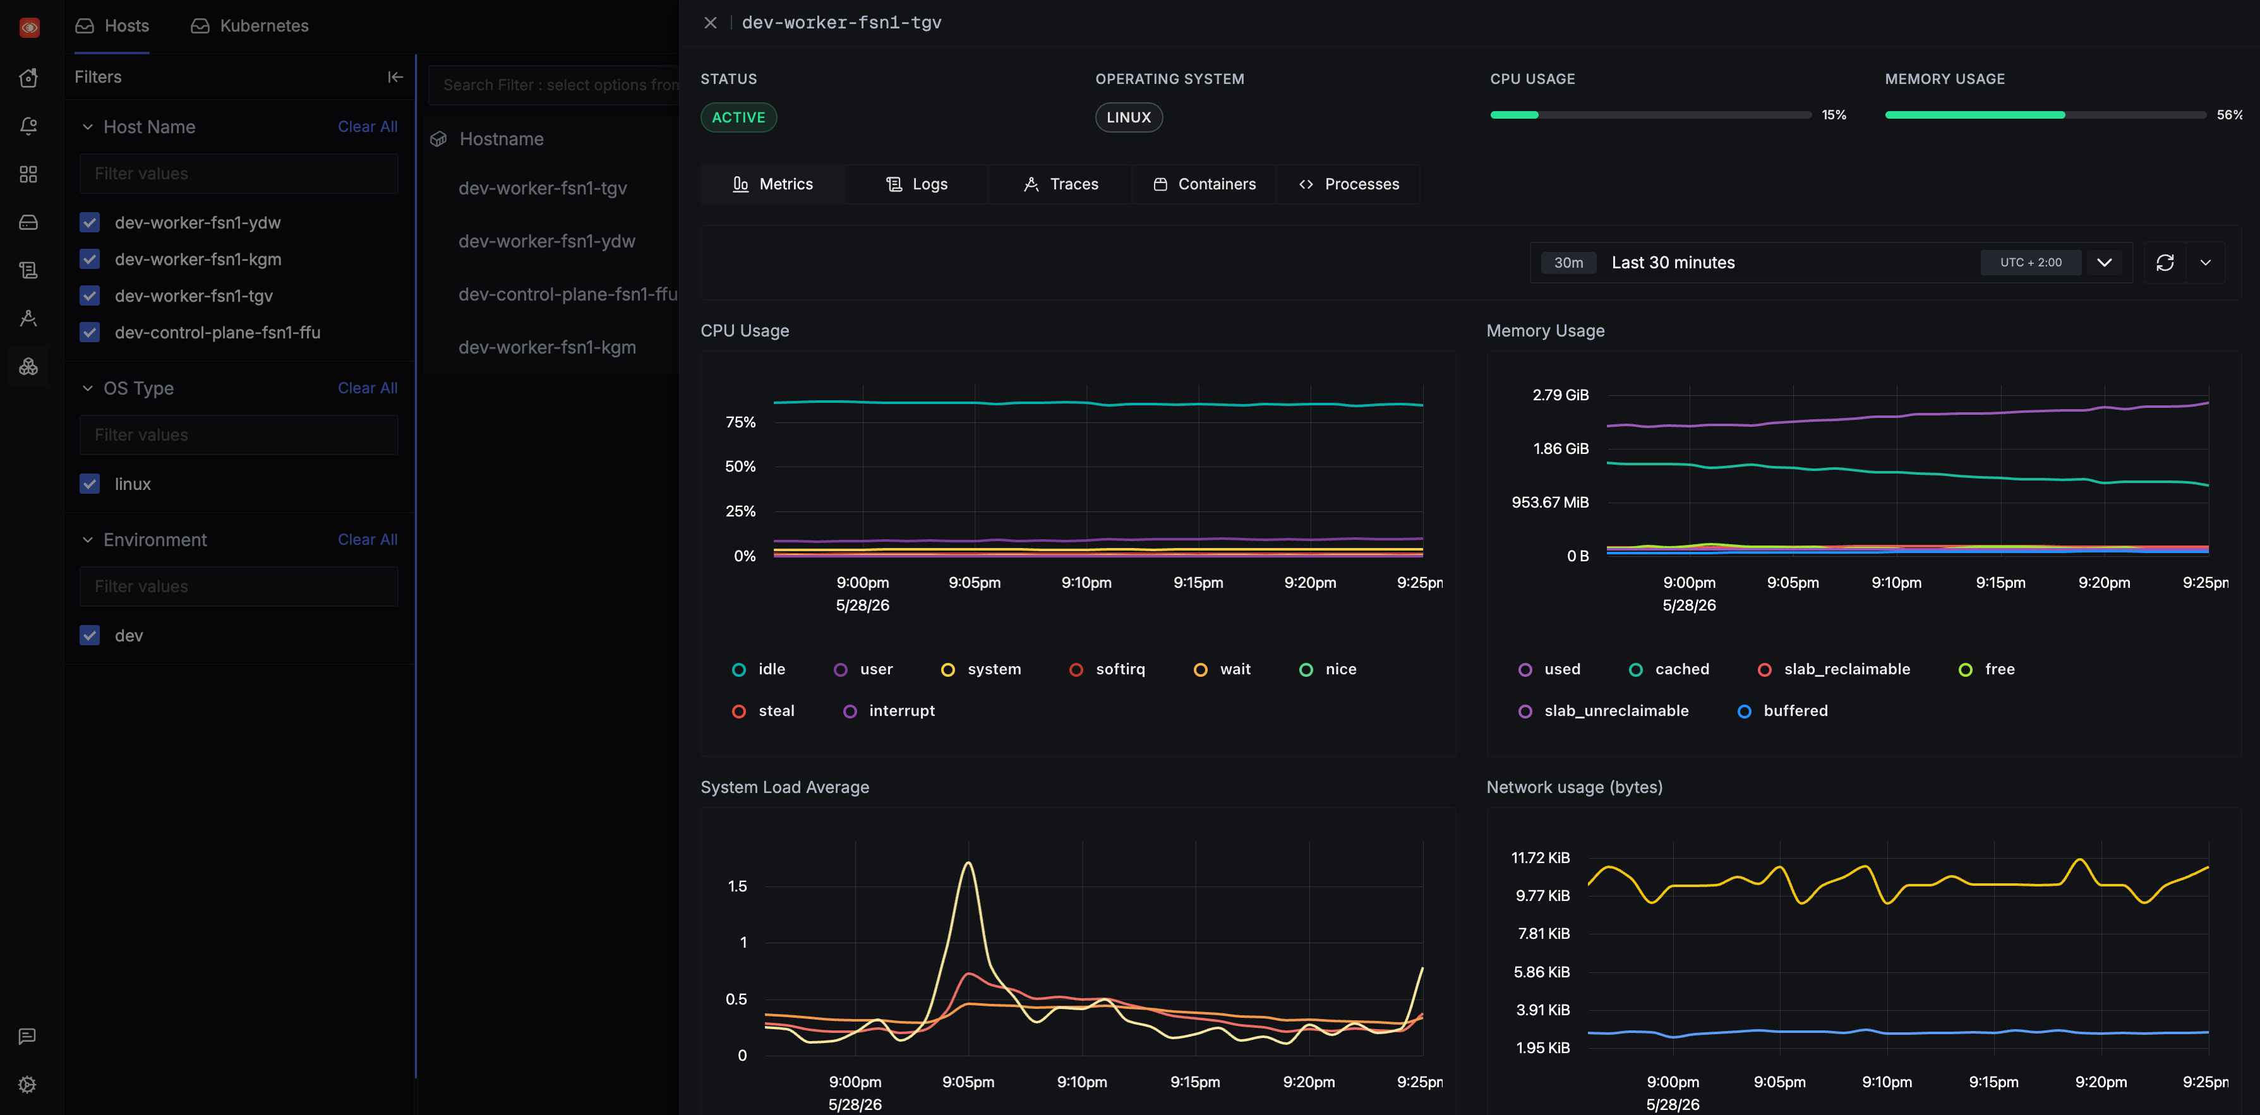Switch to the Kubernetes tab
2260x1115 pixels.
pyautogui.click(x=250, y=27)
